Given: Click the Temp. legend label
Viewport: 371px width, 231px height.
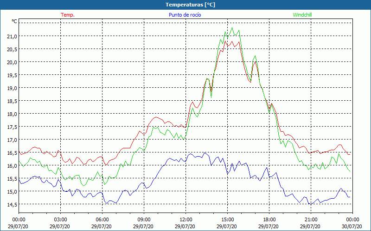Looking at the screenshot, I should [x=68, y=15].
